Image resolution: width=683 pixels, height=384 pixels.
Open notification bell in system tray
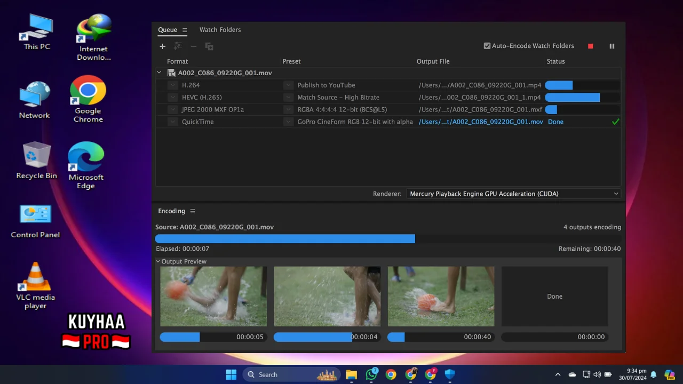[653, 374]
